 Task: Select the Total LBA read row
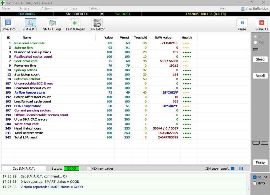(125, 137)
